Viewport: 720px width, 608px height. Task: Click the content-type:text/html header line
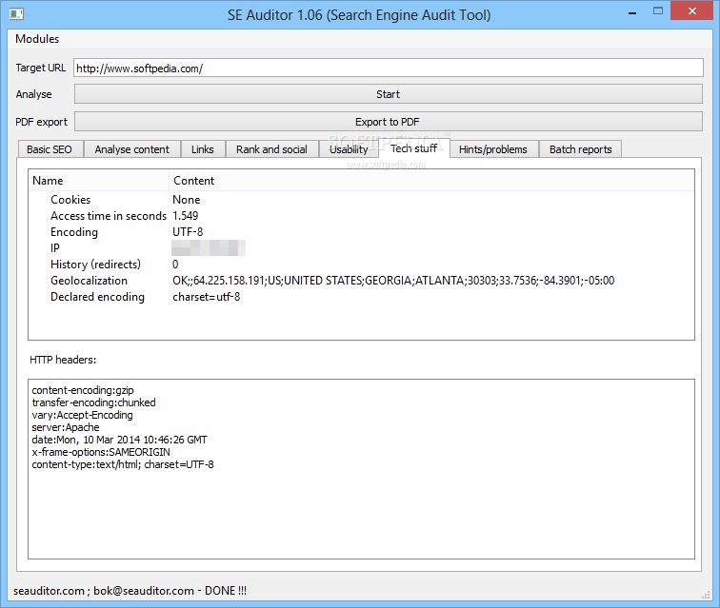[x=123, y=464]
